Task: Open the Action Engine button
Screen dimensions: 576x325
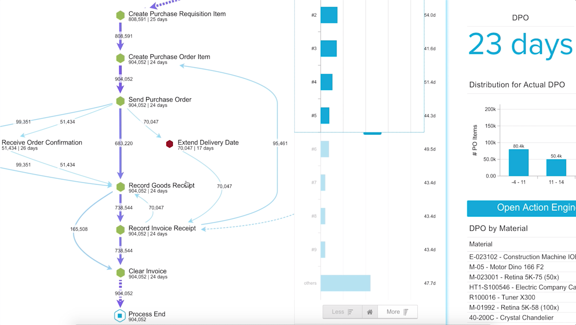Action: 522,208
